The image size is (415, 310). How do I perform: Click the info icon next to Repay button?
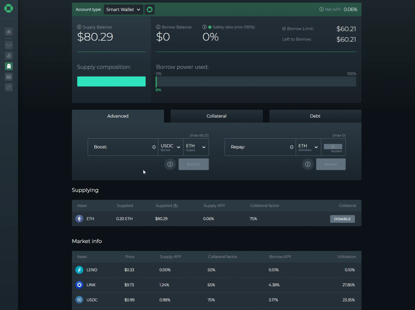(x=308, y=164)
